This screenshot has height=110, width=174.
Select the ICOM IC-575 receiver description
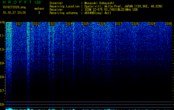(111, 10)
